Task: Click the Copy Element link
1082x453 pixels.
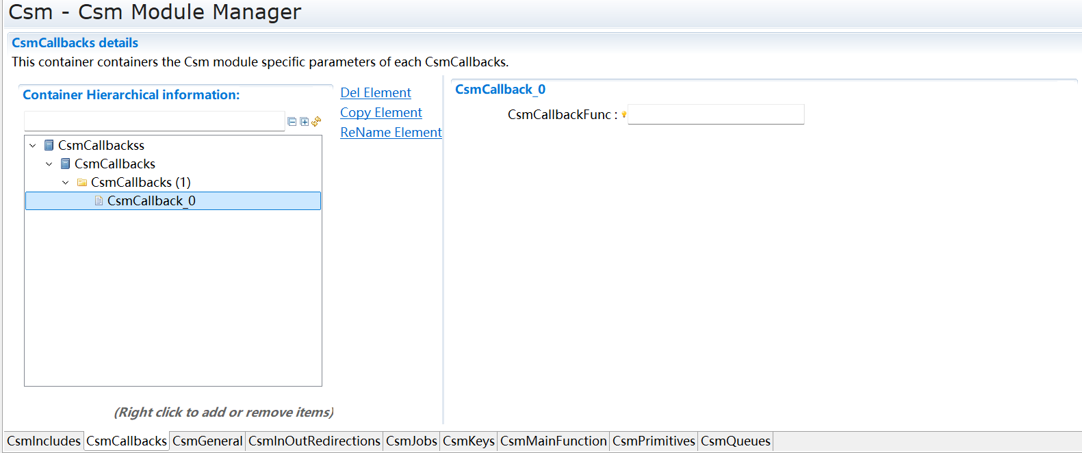Action: click(381, 113)
